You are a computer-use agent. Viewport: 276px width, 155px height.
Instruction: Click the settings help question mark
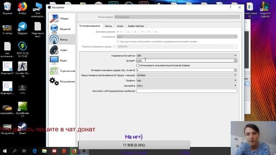point(230,7)
